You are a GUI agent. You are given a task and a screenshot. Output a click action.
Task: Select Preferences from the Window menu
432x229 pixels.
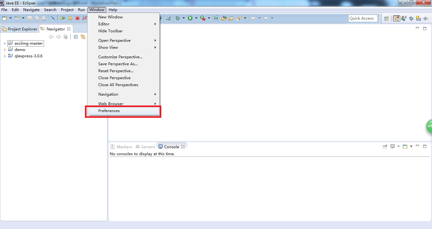109,111
